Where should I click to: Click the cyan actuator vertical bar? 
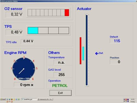(83, 54)
